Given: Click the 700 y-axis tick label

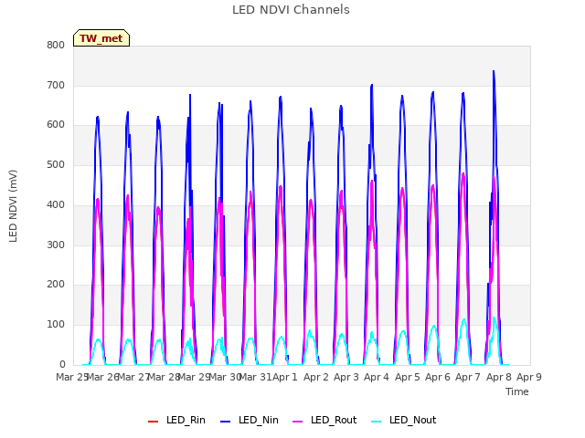Looking at the screenshot, I should point(56,85).
